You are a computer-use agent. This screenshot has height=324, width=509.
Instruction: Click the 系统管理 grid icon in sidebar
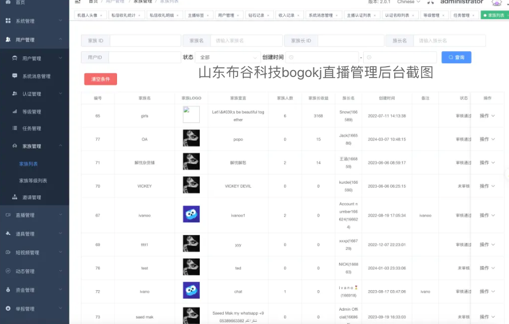8,21
